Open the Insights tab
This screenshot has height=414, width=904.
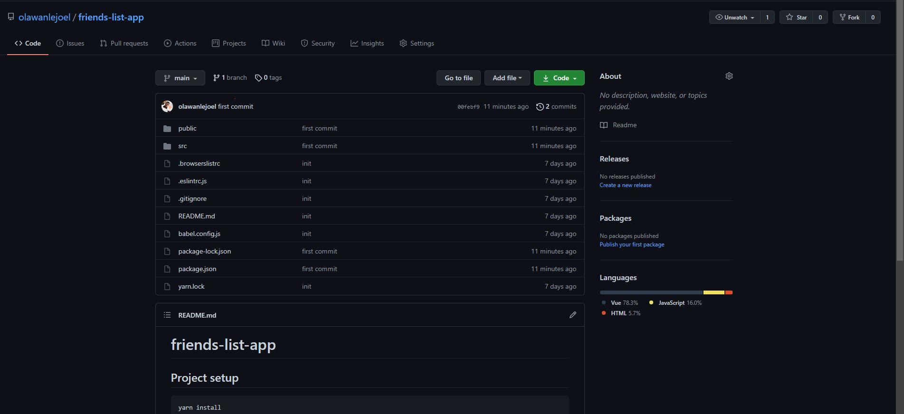click(x=367, y=43)
